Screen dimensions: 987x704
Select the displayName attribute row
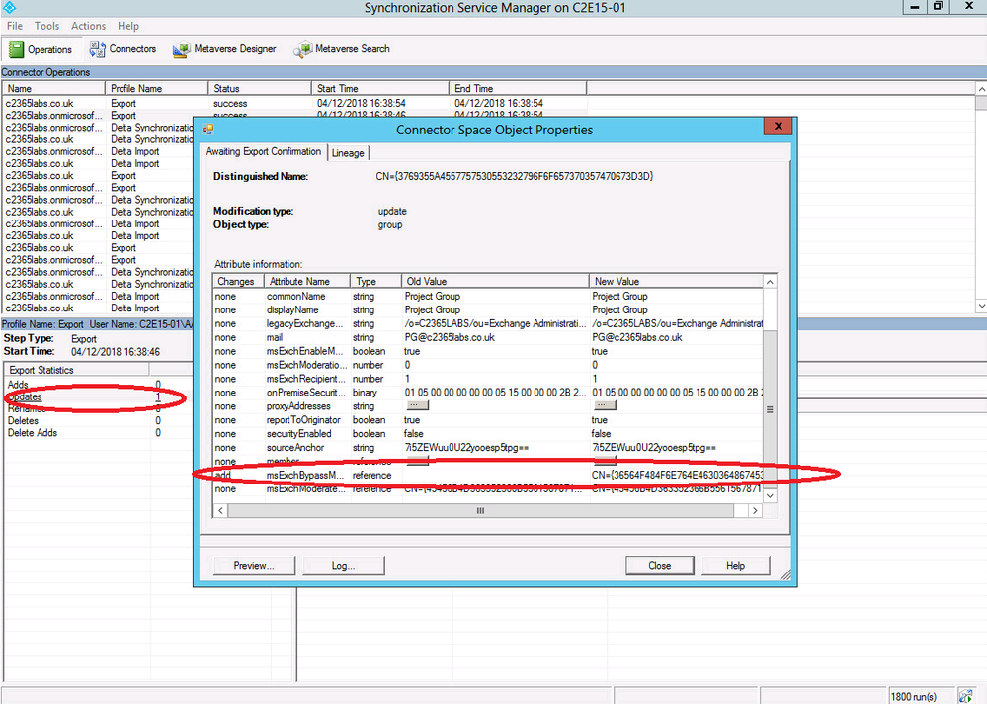[x=488, y=309]
